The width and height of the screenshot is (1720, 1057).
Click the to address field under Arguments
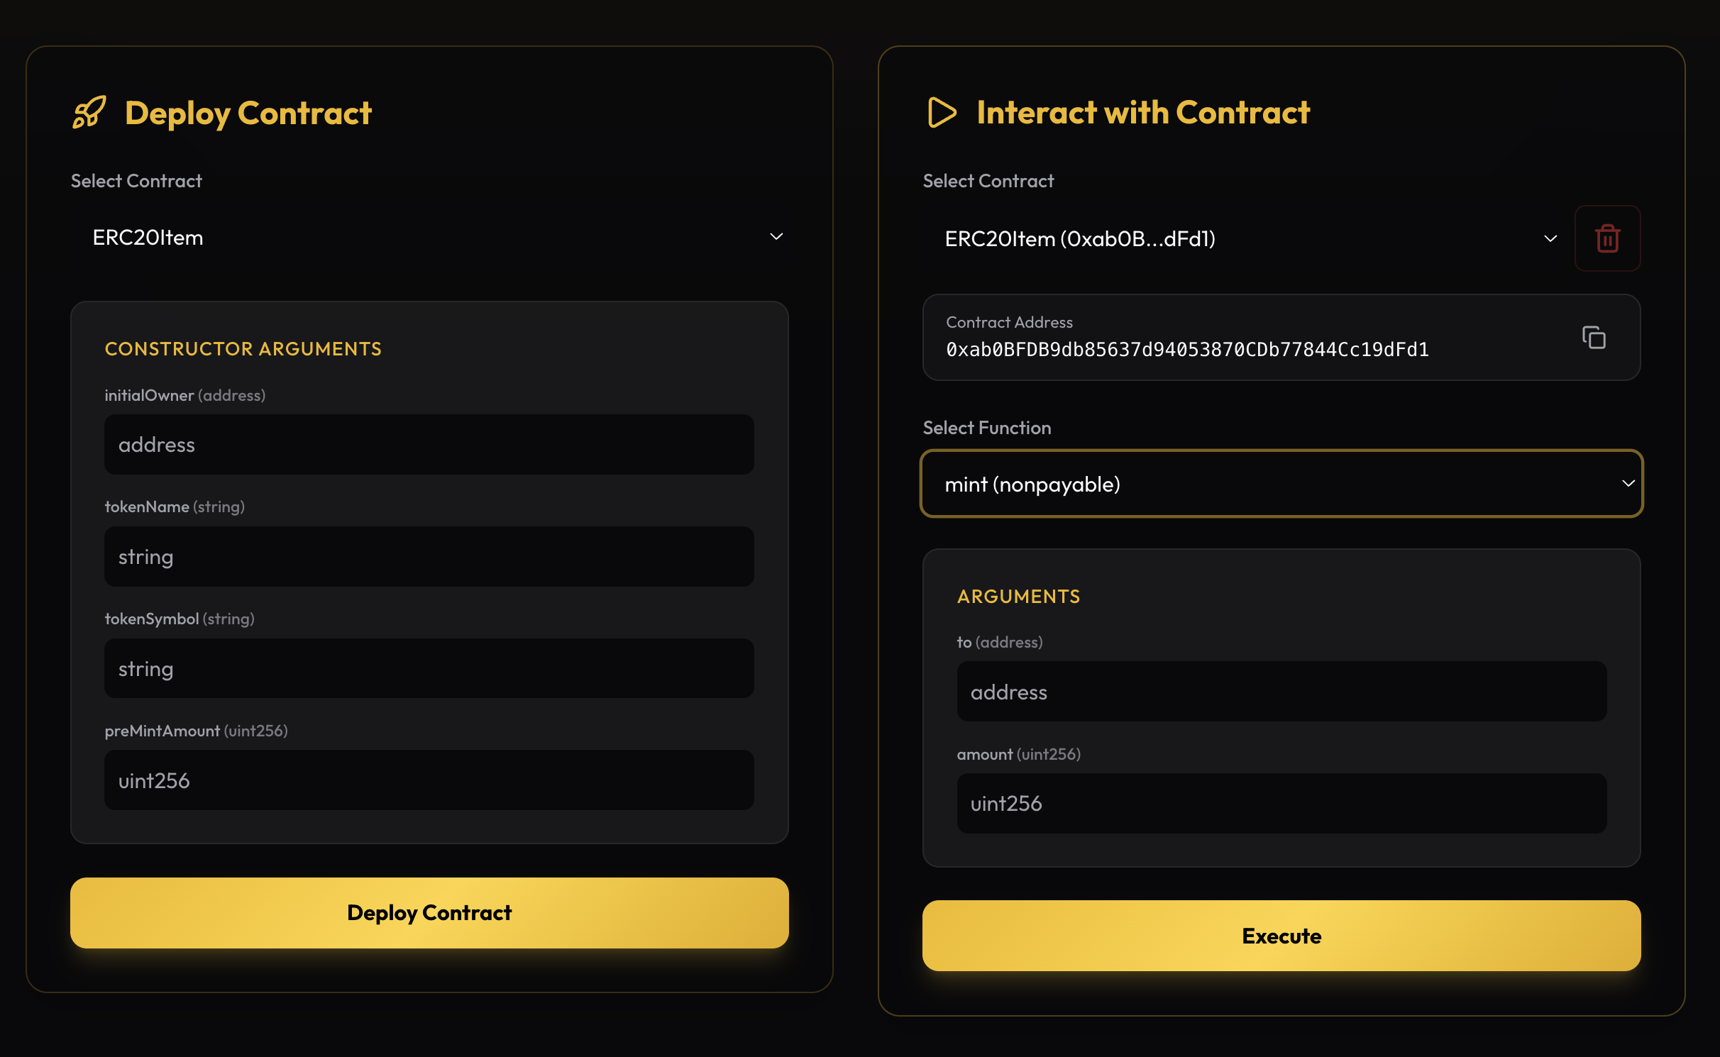[1281, 692]
